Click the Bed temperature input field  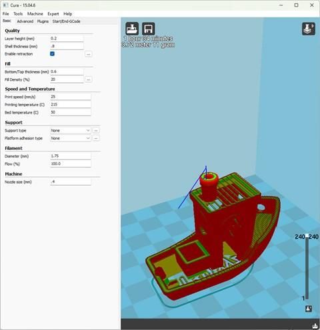click(71, 112)
